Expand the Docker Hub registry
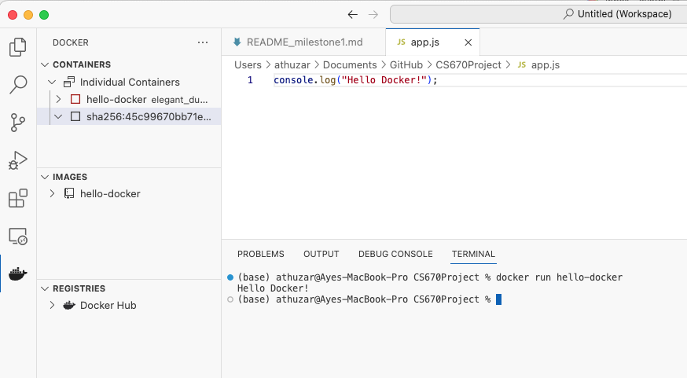 pyautogui.click(x=52, y=305)
